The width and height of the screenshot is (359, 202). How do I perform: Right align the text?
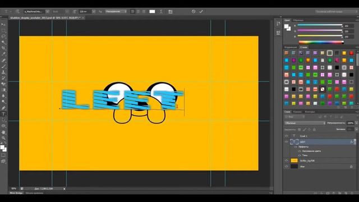tap(144, 11)
